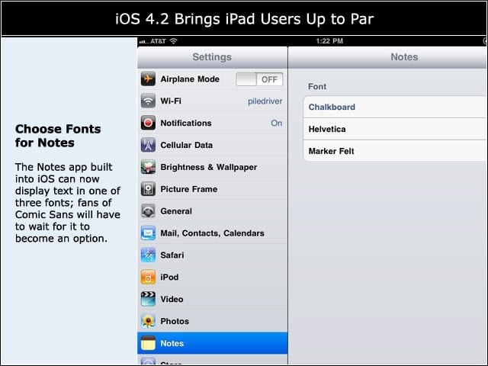Open the General settings row
Image resolution: width=488 pixels, height=366 pixels.
click(212, 211)
